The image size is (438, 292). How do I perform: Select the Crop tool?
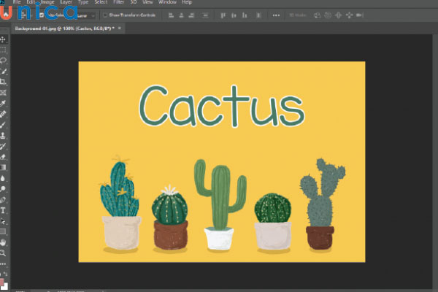tap(4, 82)
